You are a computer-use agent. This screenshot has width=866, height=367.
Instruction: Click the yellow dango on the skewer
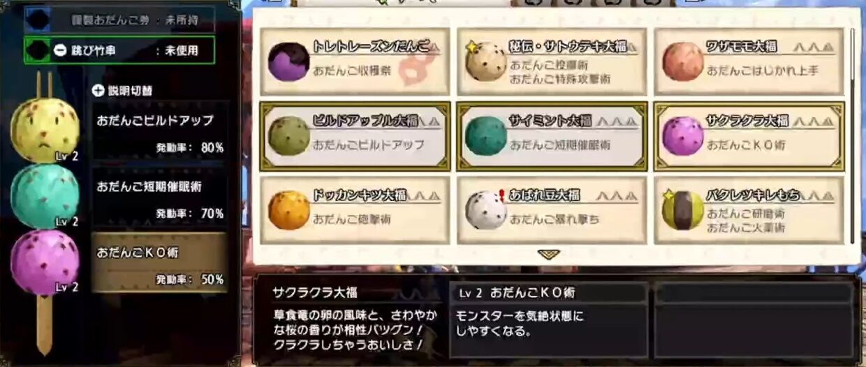point(45,130)
